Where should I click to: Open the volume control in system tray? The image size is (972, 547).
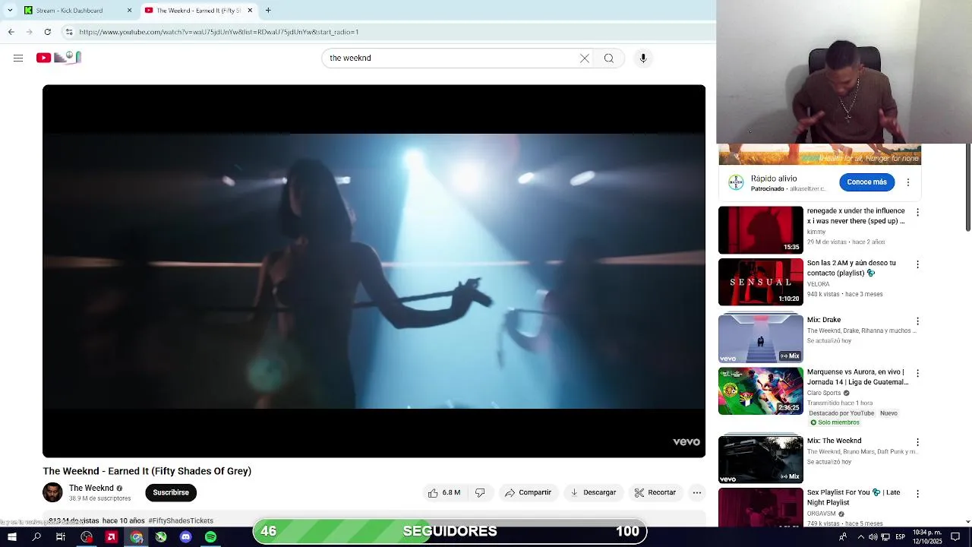[873, 537]
